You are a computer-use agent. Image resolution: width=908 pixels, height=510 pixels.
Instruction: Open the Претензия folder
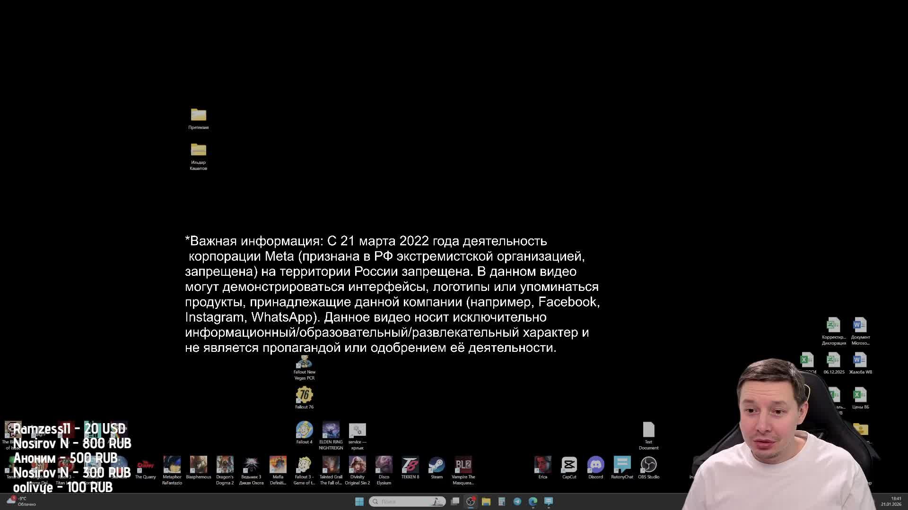point(198,115)
